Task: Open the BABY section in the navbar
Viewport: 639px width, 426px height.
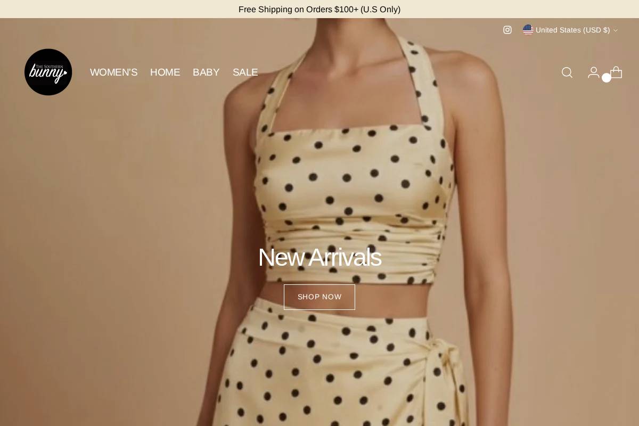Action: click(x=206, y=72)
